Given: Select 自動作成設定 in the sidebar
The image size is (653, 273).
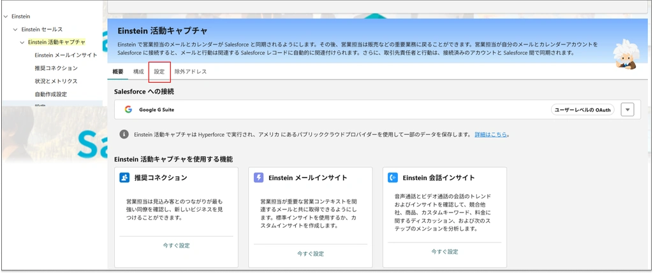Looking at the screenshot, I should 51,94.
